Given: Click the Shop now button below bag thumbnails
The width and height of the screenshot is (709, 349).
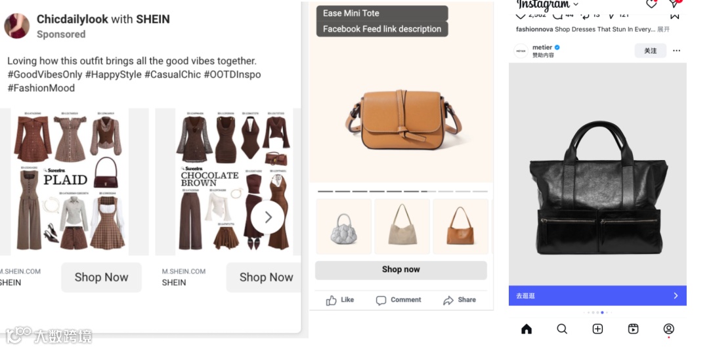Looking at the screenshot, I should coord(400,270).
